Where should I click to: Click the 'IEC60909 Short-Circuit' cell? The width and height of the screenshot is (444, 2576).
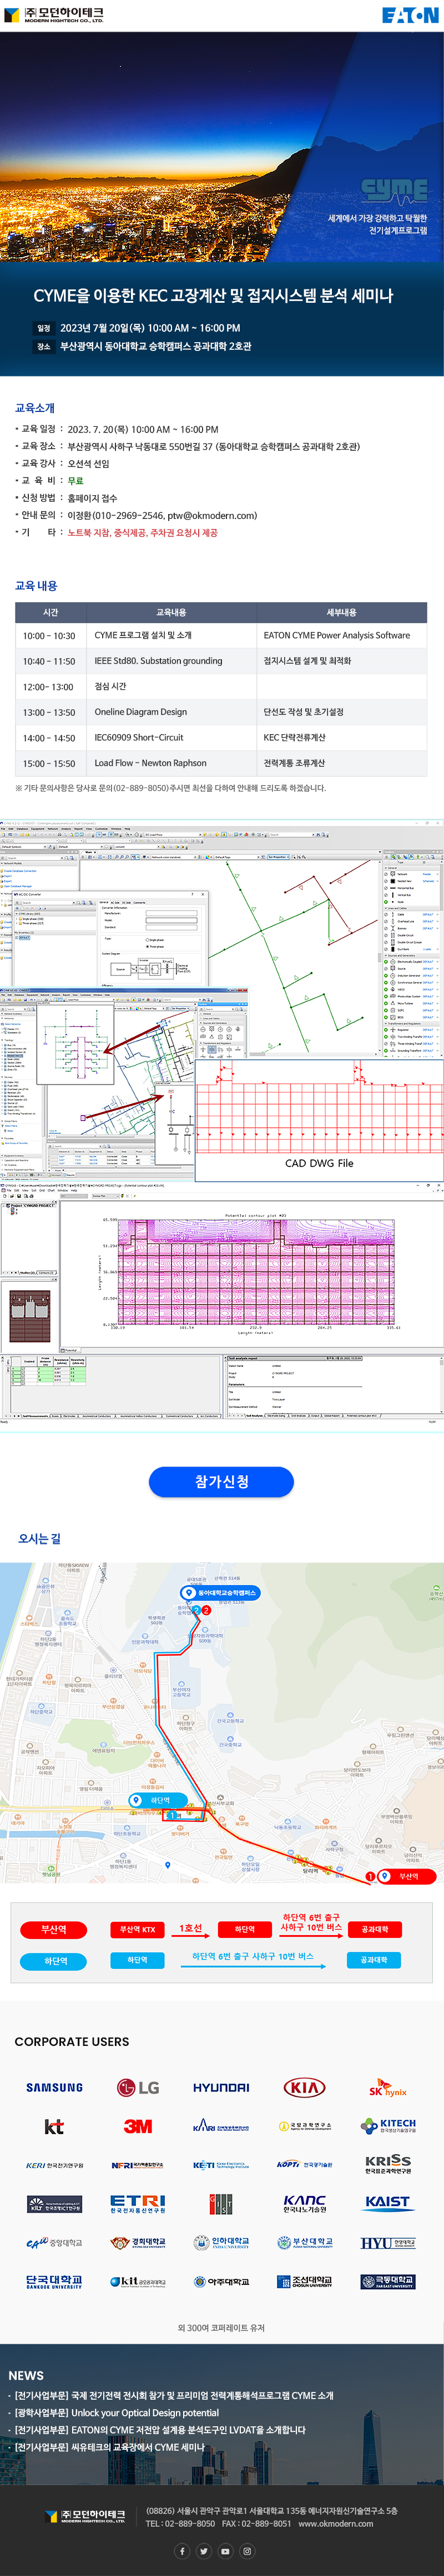pyautogui.click(x=171, y=737)
